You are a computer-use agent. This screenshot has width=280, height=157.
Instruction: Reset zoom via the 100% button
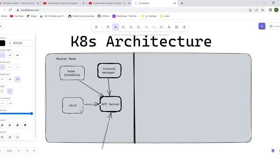click(10, 151)
